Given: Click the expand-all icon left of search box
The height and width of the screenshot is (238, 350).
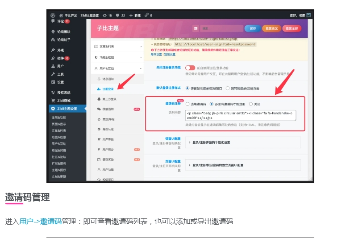Looking at the screenshot, I should [196, 28].
